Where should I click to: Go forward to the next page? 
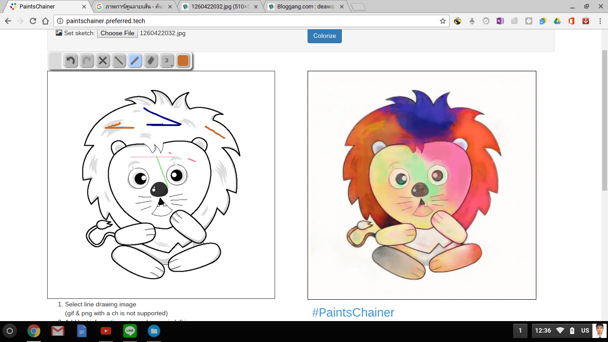click(x=20, y=21)
